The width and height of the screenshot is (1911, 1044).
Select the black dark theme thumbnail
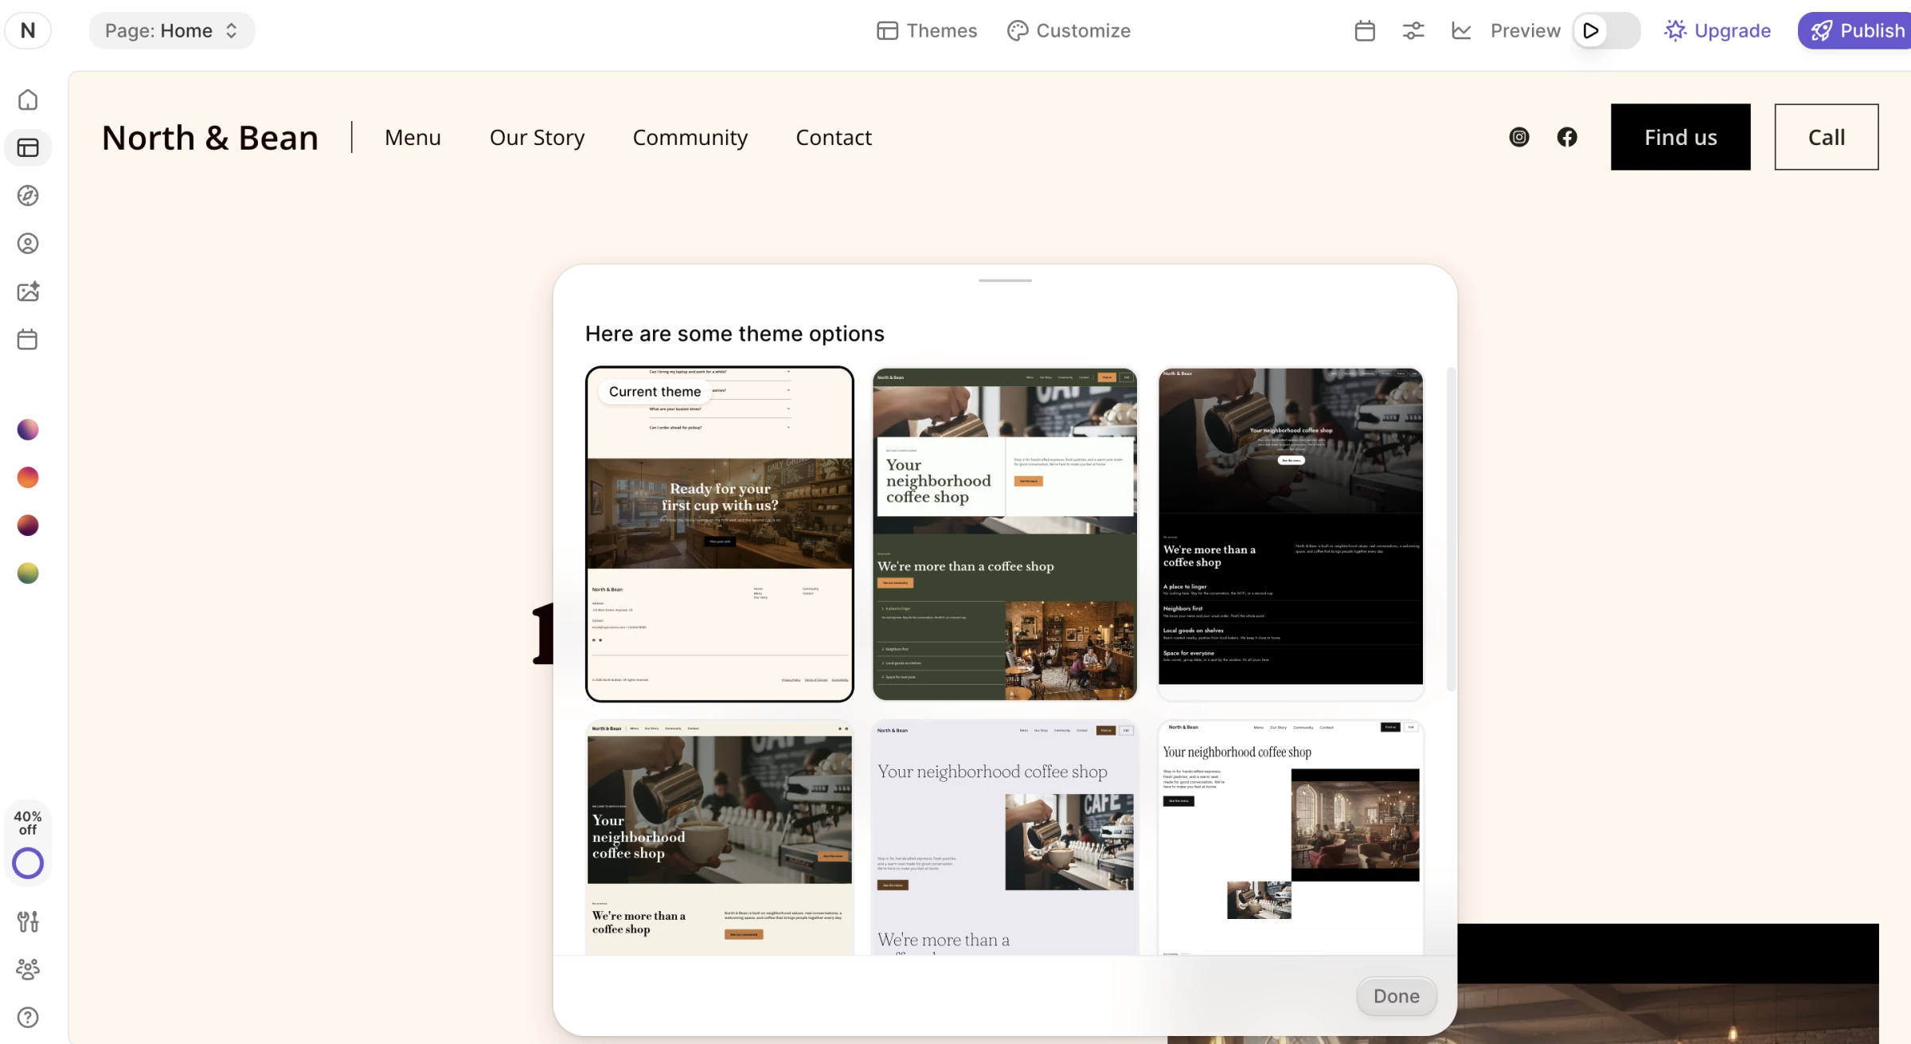click(1291, 534)
